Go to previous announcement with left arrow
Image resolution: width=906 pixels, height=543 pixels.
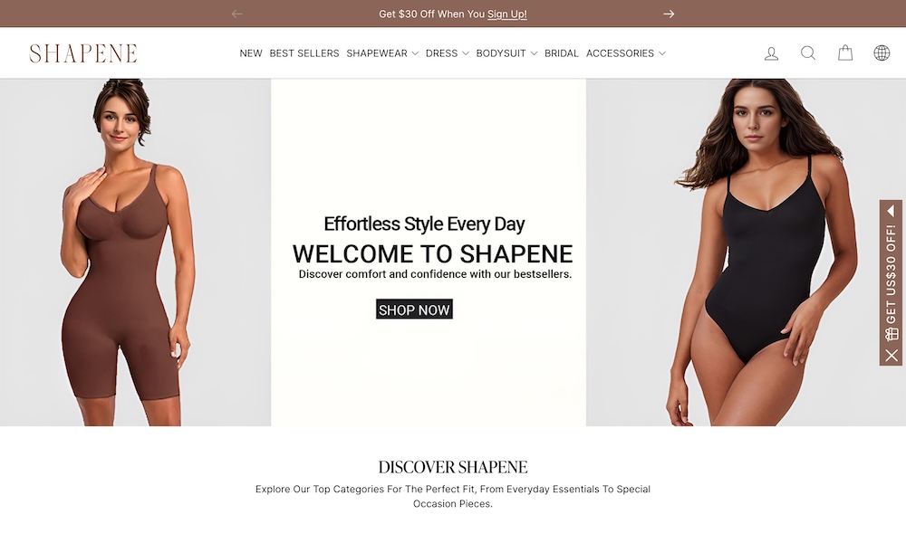(x=236, y=14)
